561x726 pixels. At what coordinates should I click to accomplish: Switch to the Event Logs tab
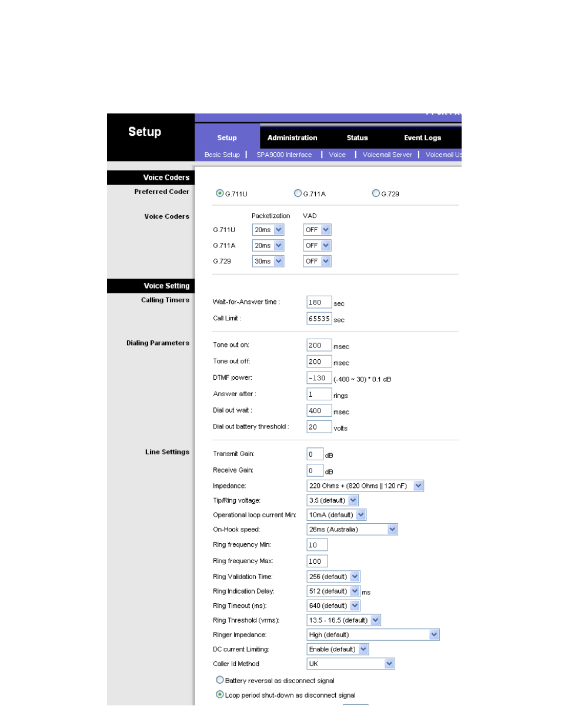point(422,138)
